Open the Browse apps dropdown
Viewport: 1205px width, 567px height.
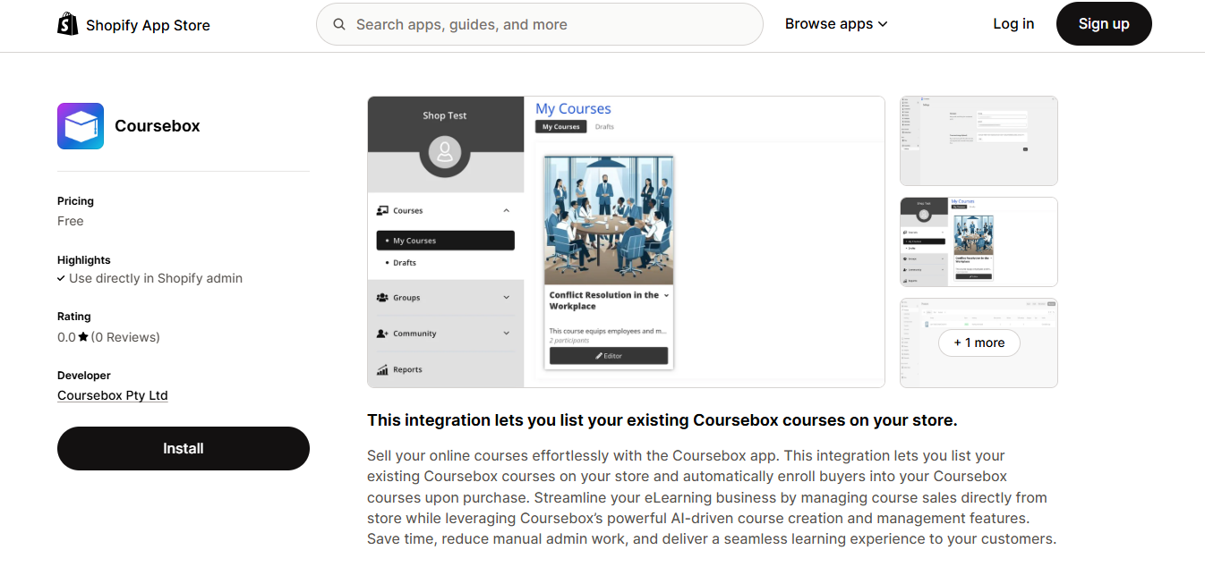[836, 24]
